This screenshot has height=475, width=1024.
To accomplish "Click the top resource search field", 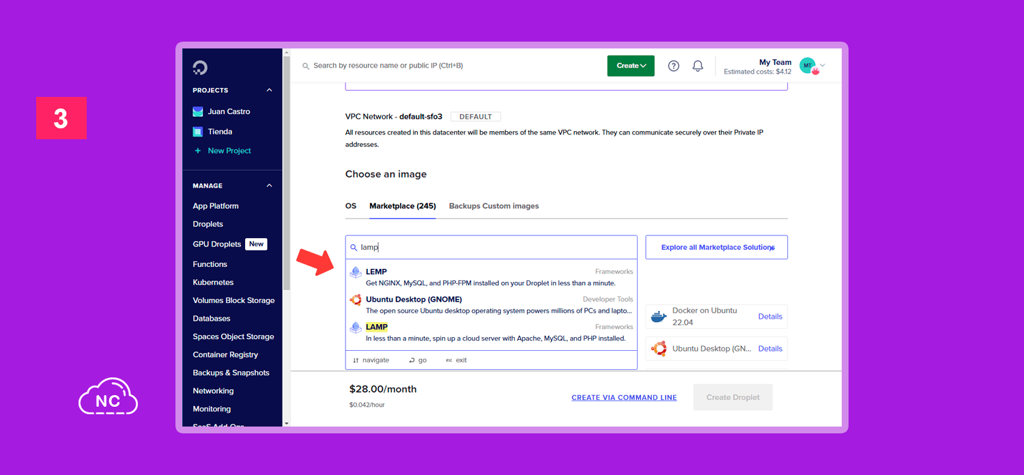I will pyautogui.click(x=388, y=66).
